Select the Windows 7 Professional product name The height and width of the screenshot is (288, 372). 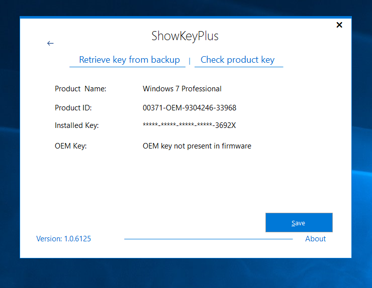pyautogui.click(x=182, y=89)
